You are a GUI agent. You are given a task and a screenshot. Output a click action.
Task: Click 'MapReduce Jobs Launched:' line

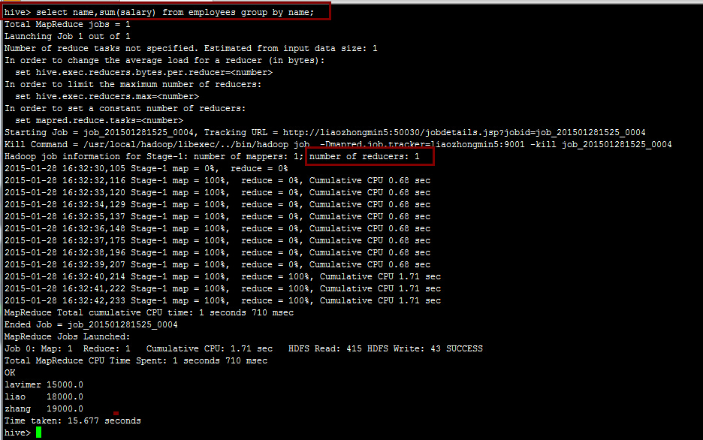[x=68, y=337]
